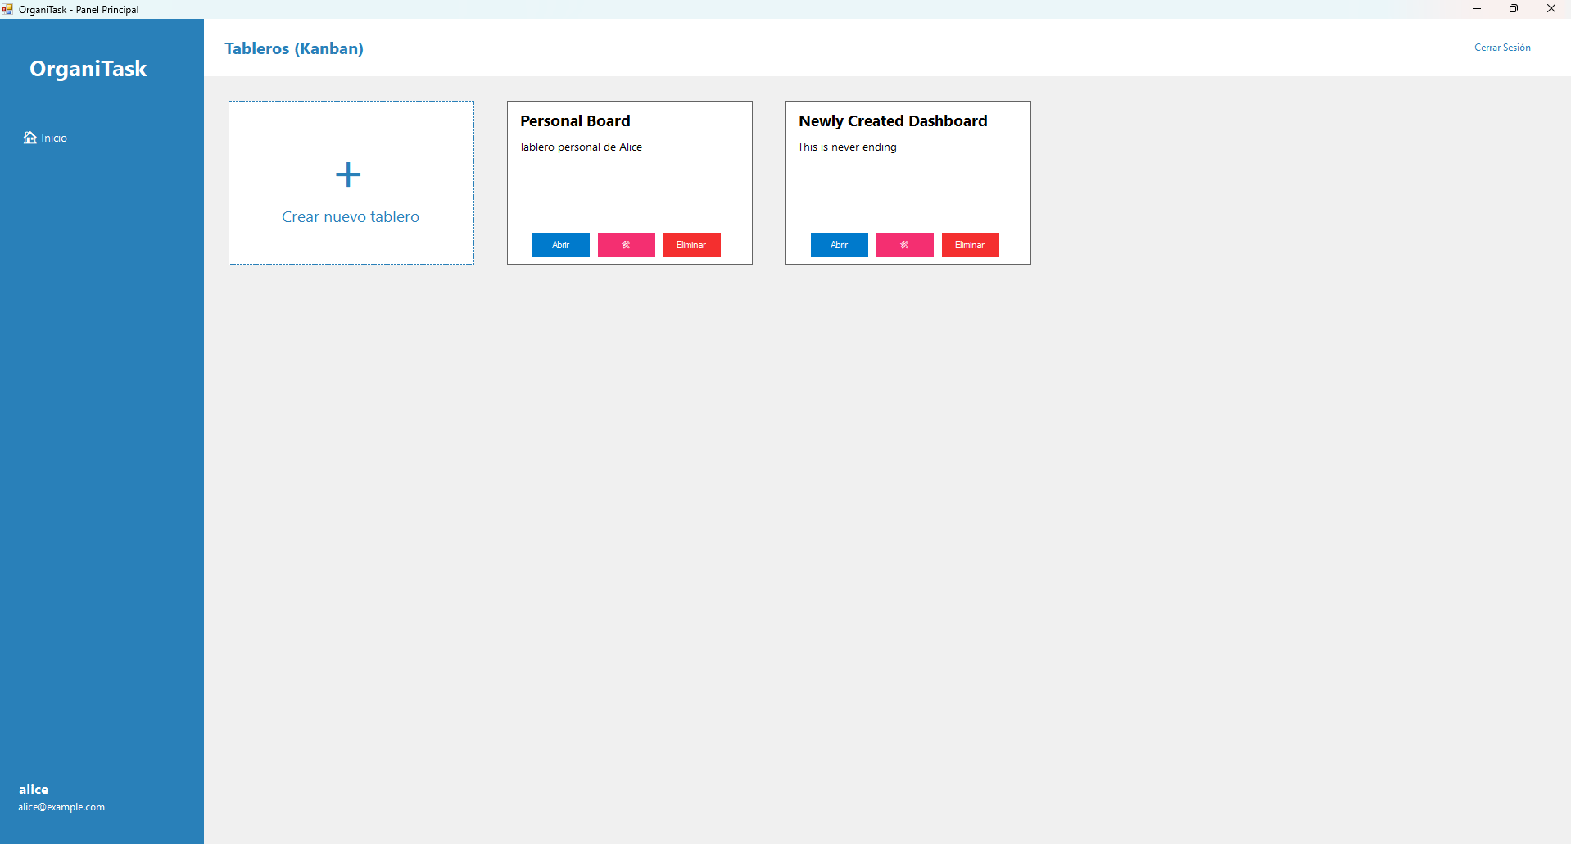Screen dimensions: 1571x844
Task: Click the edit tools icon on Personal Board
Action: pyautogui.click(x=626, y=244)
